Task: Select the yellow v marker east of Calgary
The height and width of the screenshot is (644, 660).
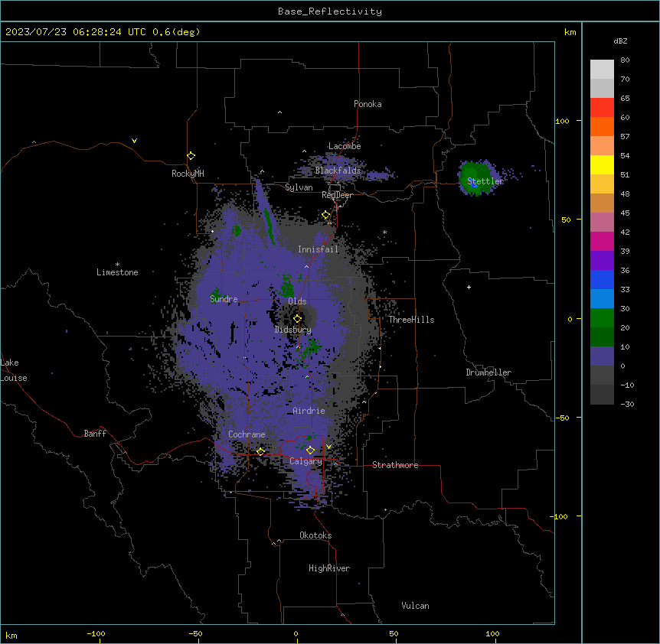Action: coord(328,447)
